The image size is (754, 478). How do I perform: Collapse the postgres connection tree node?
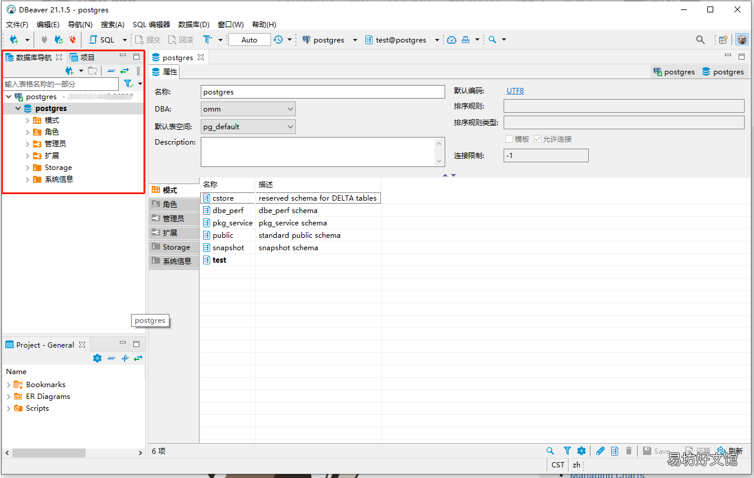(x=8, y=96)
